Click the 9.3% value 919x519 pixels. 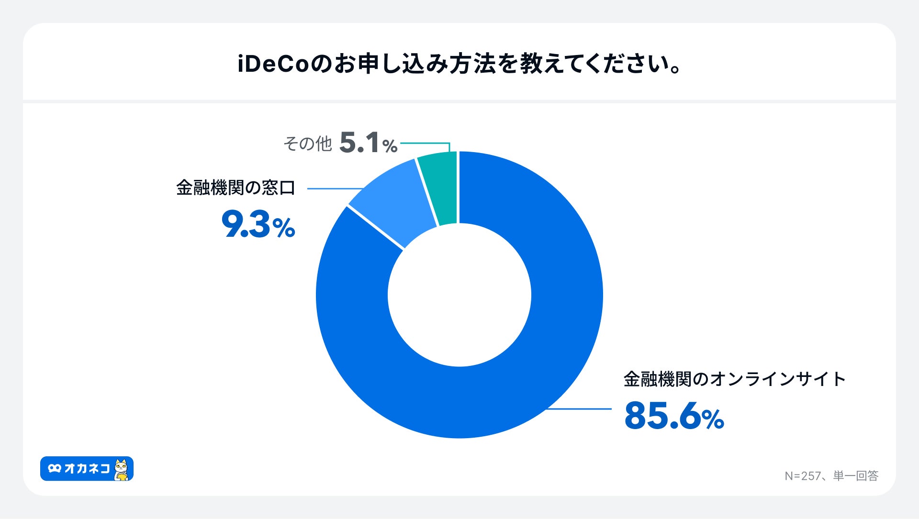258,225
